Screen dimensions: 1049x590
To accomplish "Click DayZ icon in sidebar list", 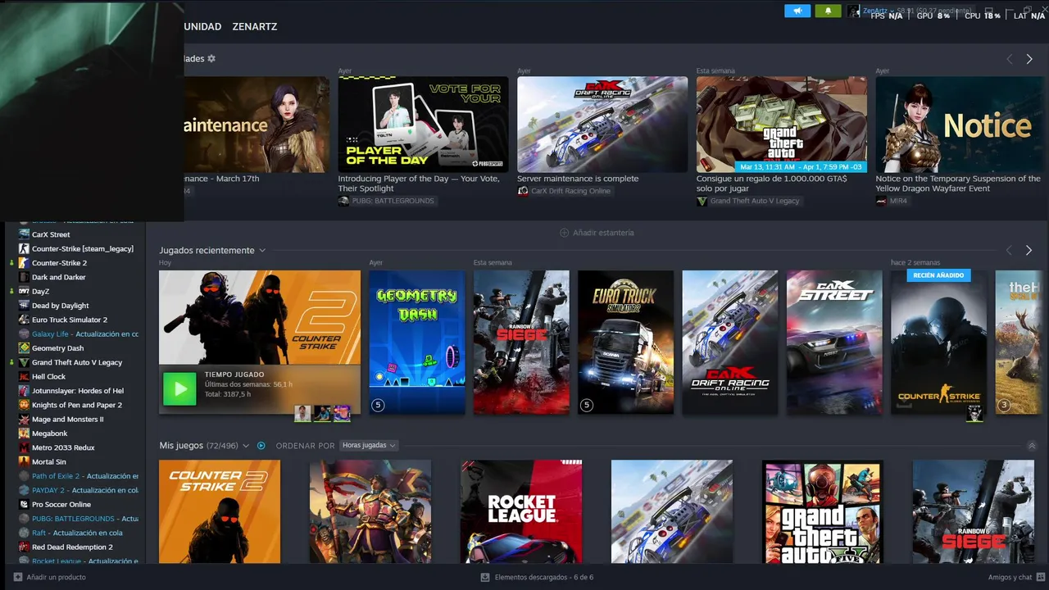I will pos(25,291).
